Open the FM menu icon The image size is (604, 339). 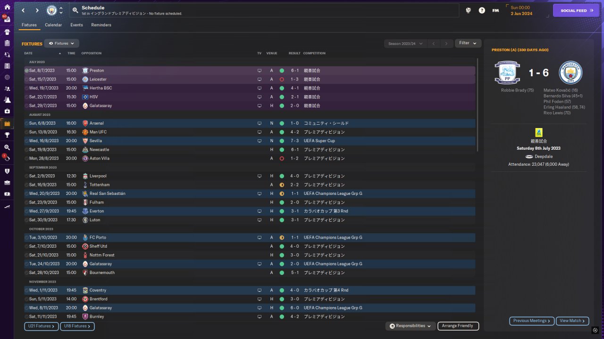495,10
